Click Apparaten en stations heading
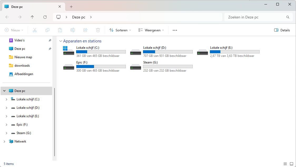296x167 pixels. (82, 41)
